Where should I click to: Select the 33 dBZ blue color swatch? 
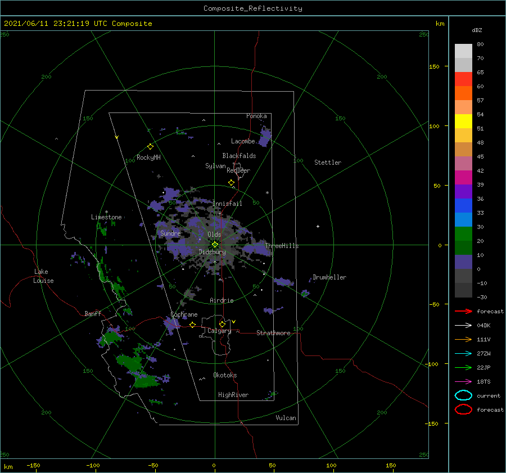pyautogui.click(x=463, y=219)
